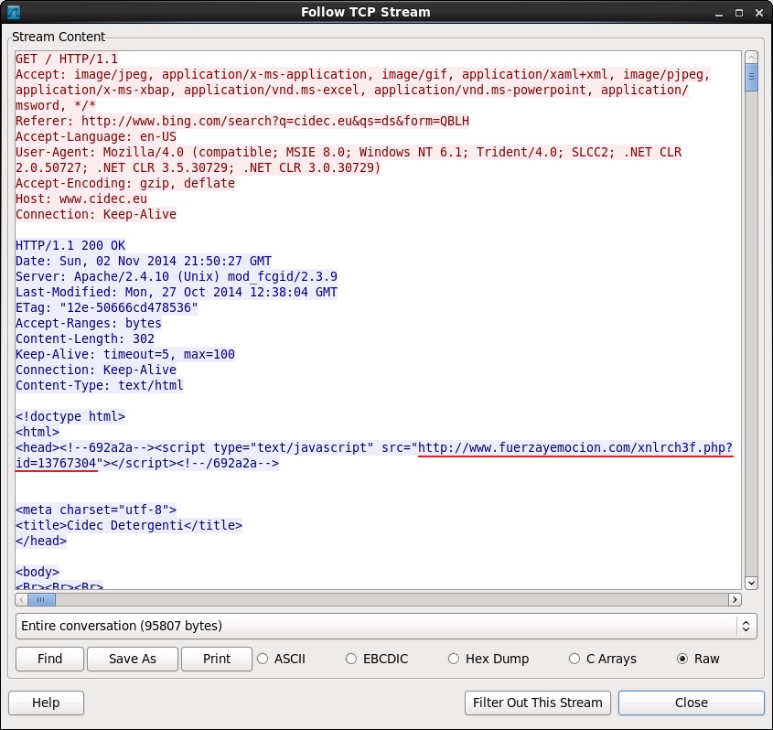
Task: Click vertical scrollbar down arrow
Action: [x=751, y=583]
